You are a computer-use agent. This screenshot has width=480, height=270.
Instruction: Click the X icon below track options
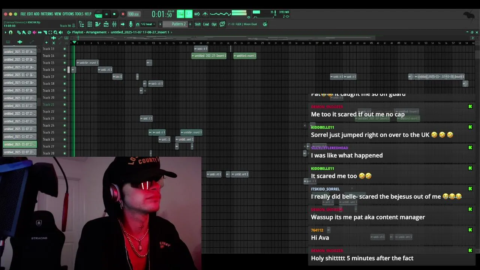(54, 43)
